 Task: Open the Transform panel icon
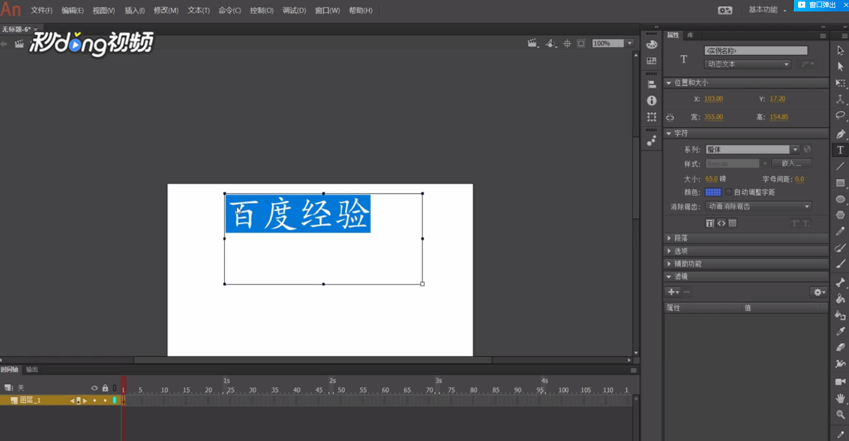[x=651, y=117]
